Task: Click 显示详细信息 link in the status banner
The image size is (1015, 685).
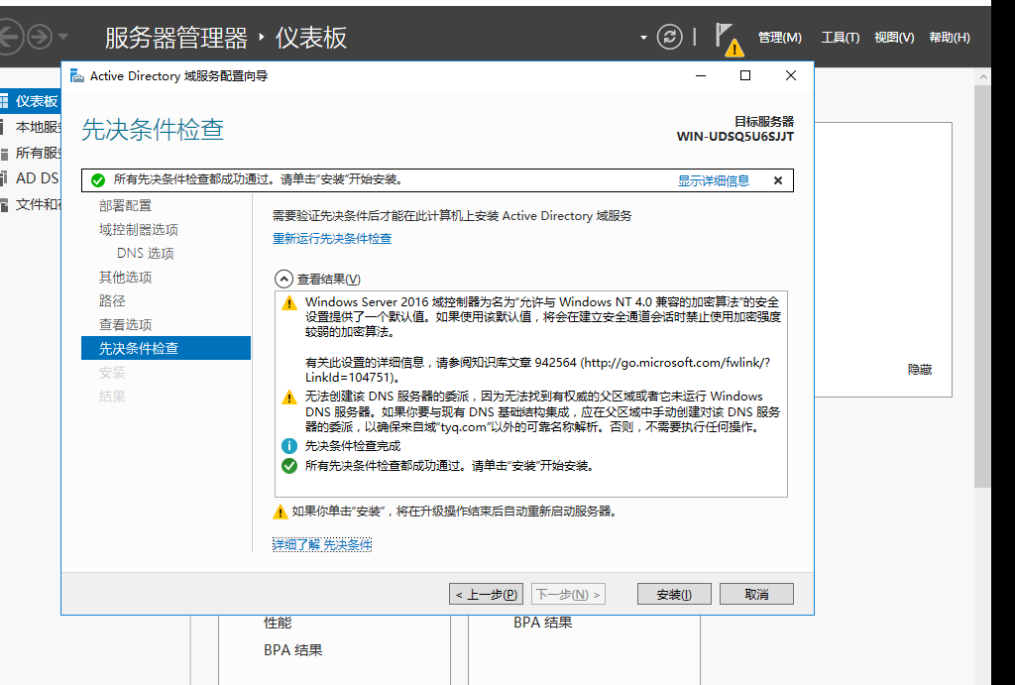Action: 714,180
